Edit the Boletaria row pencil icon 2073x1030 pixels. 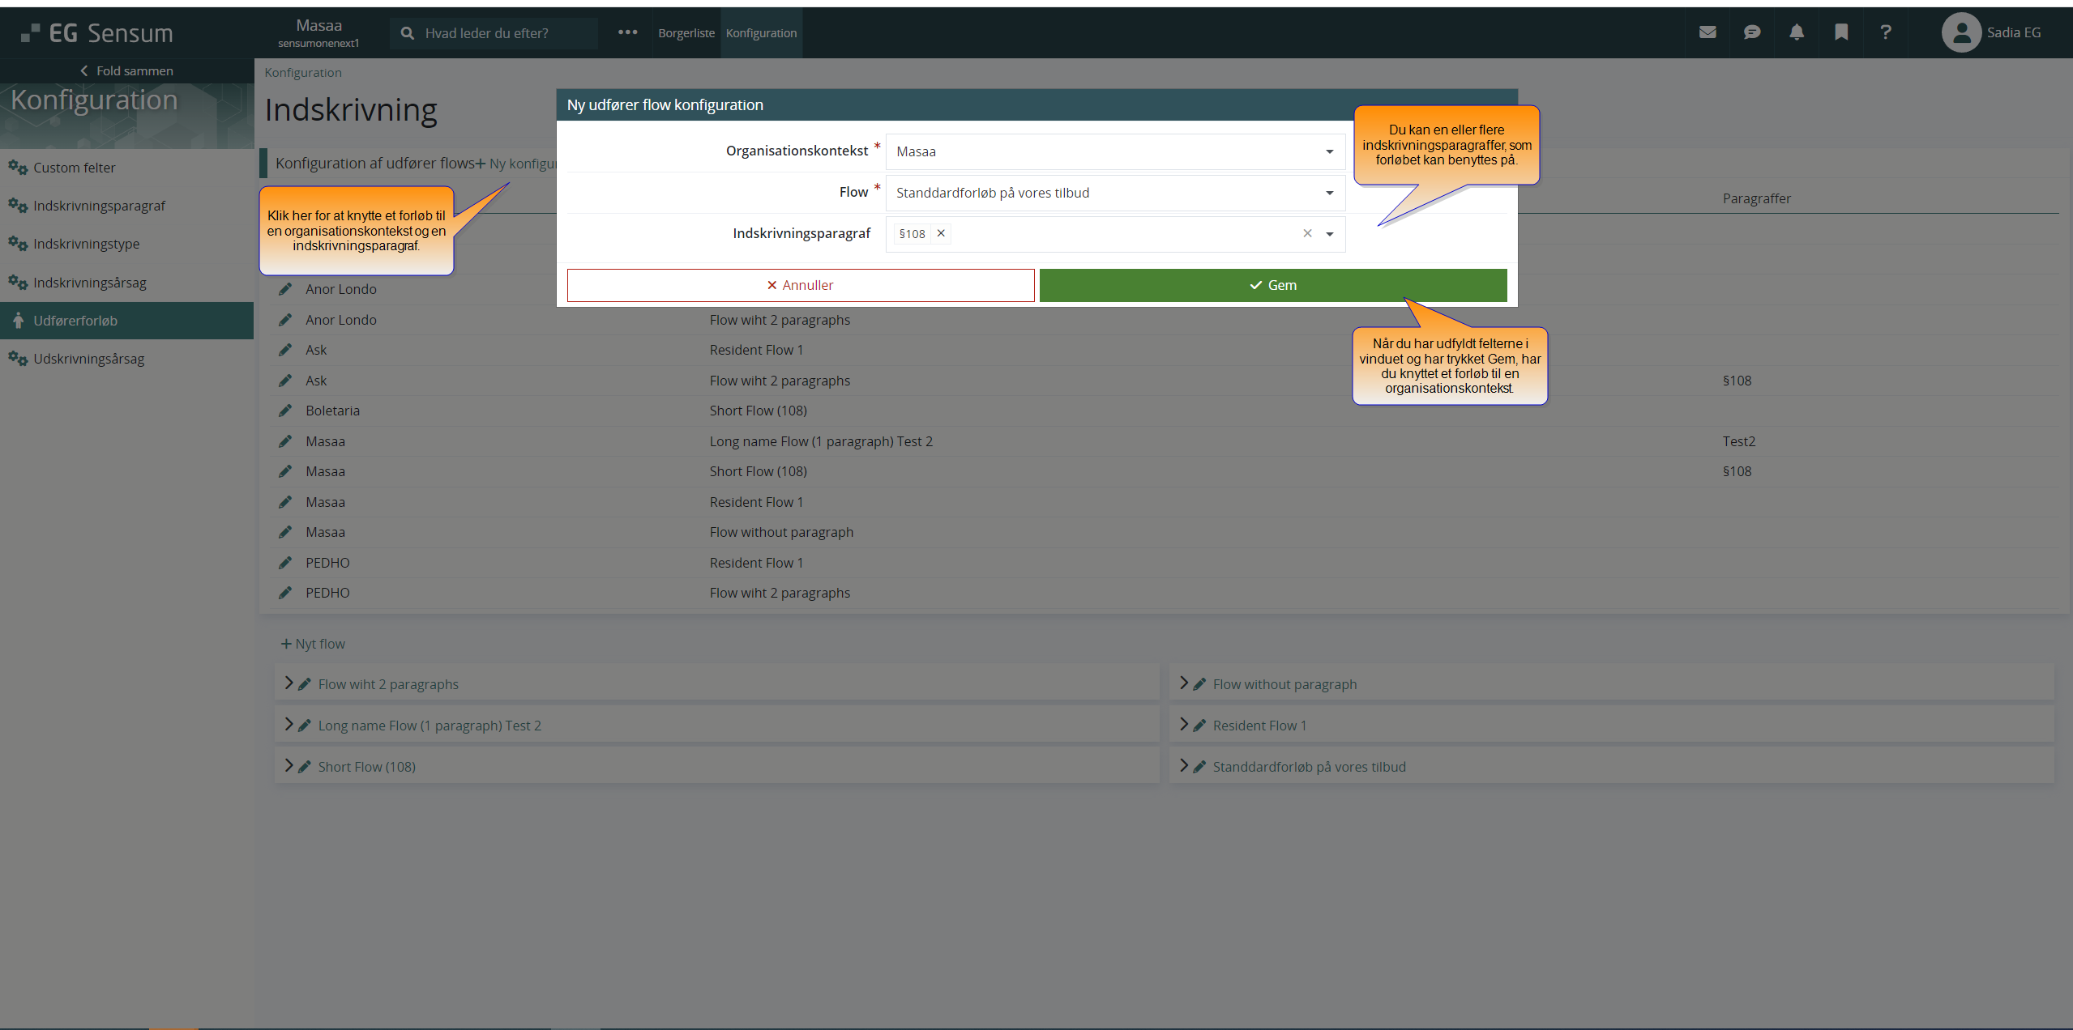pos(285,411)
